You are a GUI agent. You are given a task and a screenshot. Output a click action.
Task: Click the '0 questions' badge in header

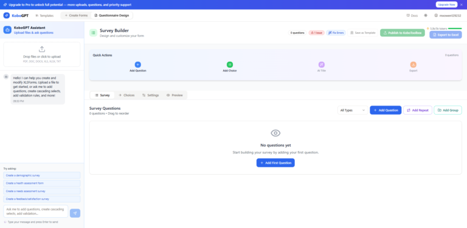click(297, 33)
